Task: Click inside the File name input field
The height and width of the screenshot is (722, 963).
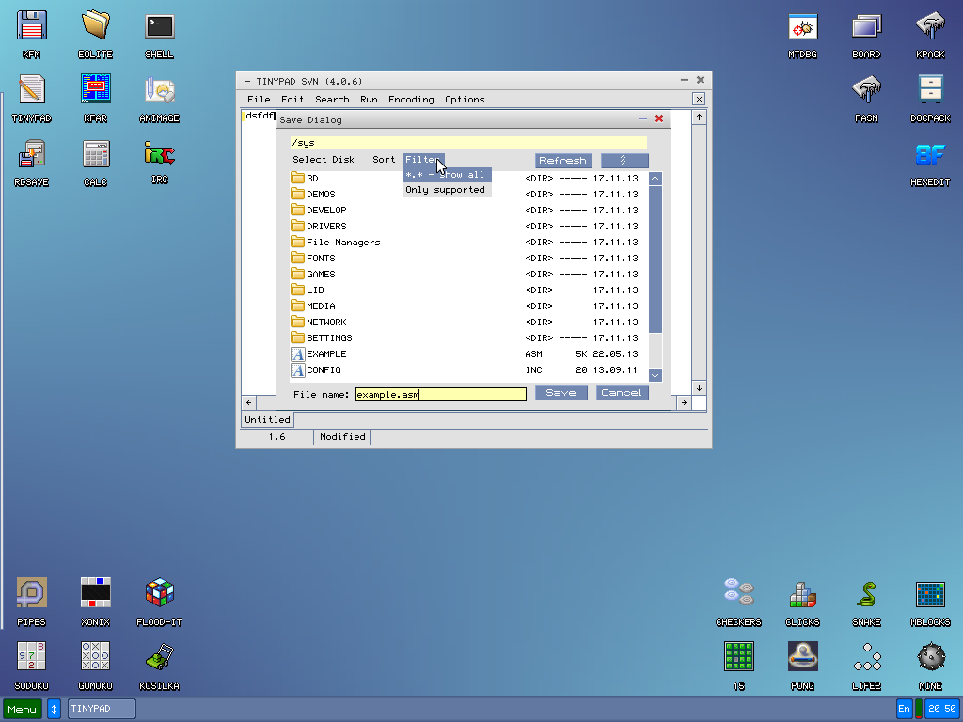Action: (x=440, y=394)
